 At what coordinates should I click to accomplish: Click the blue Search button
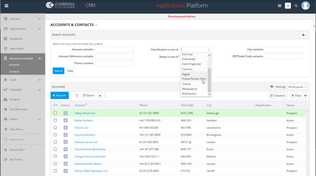(x=58, y=71)
